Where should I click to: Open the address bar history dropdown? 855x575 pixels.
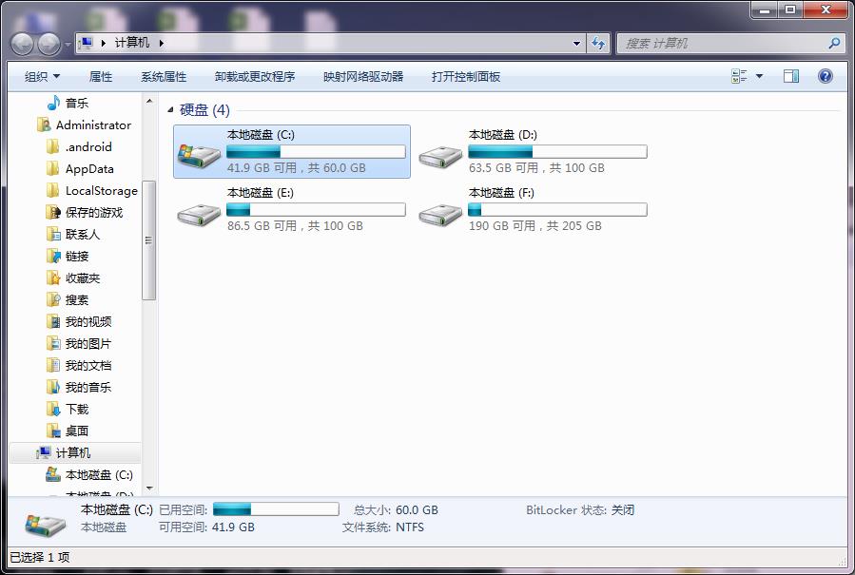(577, 44)
